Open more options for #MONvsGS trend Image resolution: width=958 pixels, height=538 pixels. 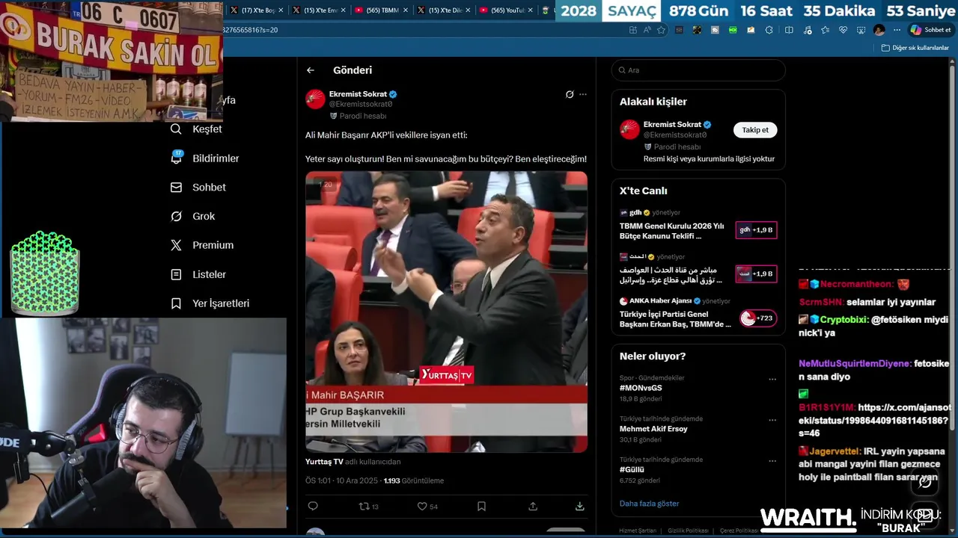click(772, 379)
